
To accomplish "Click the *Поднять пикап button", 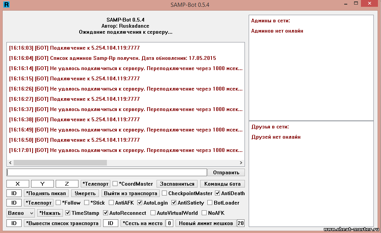I will pos(46,193).
